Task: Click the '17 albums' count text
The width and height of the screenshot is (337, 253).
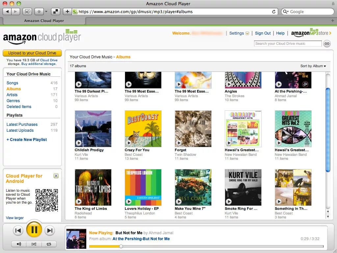Action: click(x=78, y=66)
